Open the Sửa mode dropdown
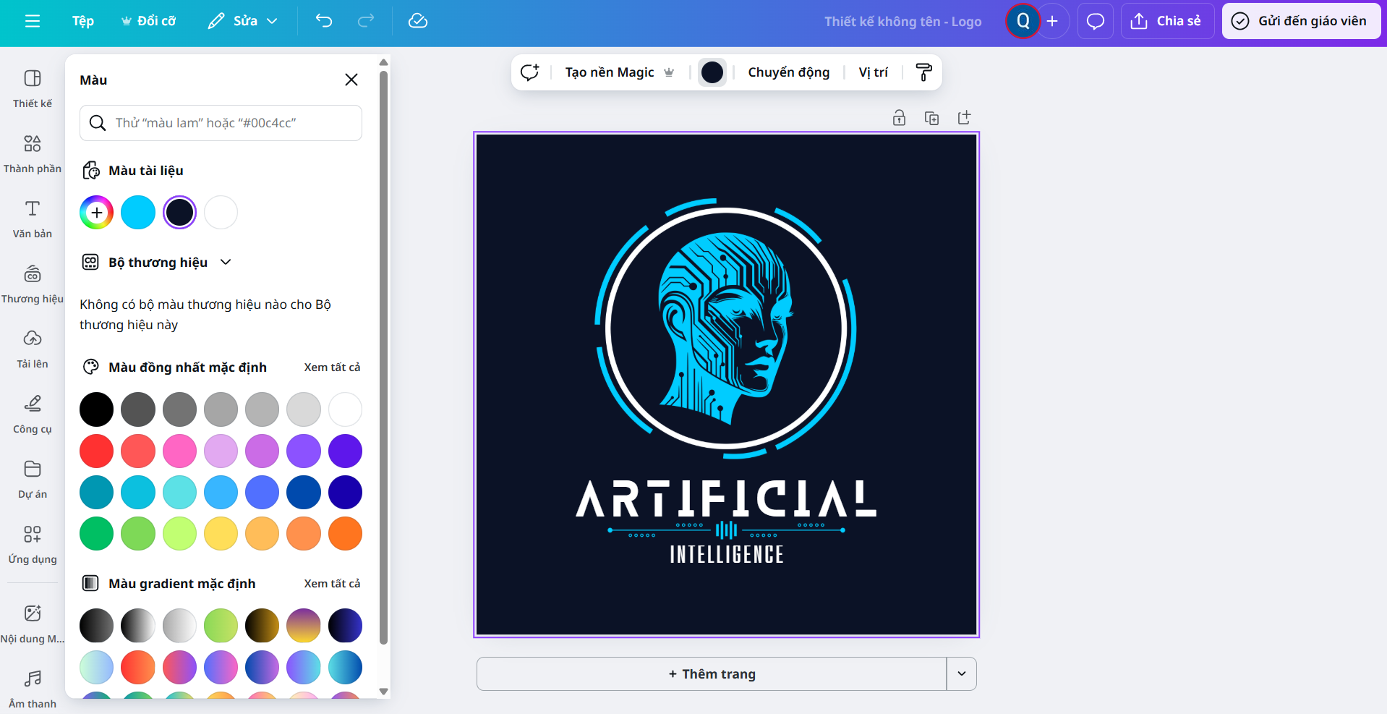 point(243,21)
